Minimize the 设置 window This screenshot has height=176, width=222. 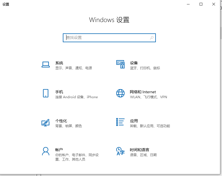188,4
